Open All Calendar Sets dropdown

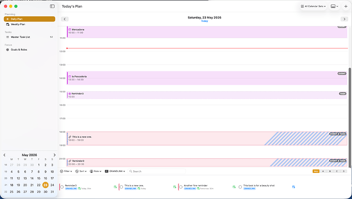coord(313,6)
